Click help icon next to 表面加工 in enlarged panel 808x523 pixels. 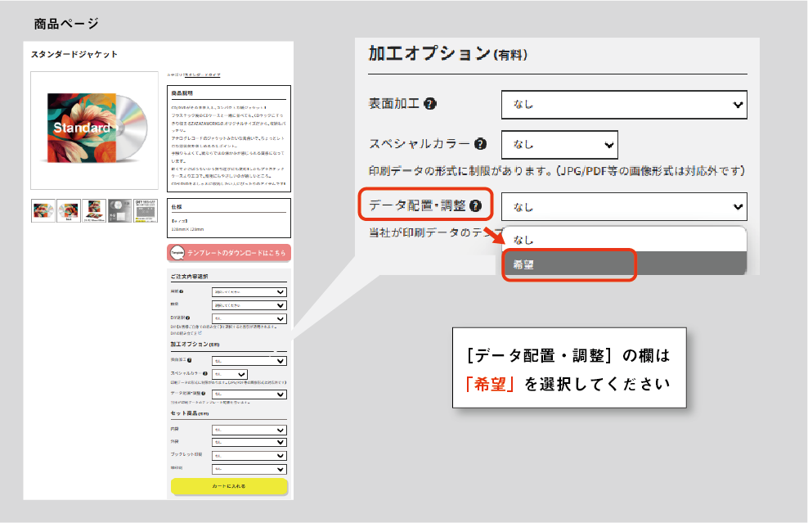pos(430,104)
